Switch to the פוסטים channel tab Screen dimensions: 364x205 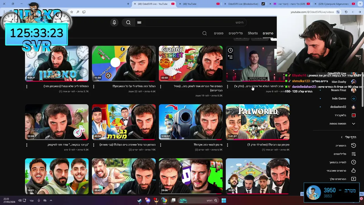click(x=219, y=33)
